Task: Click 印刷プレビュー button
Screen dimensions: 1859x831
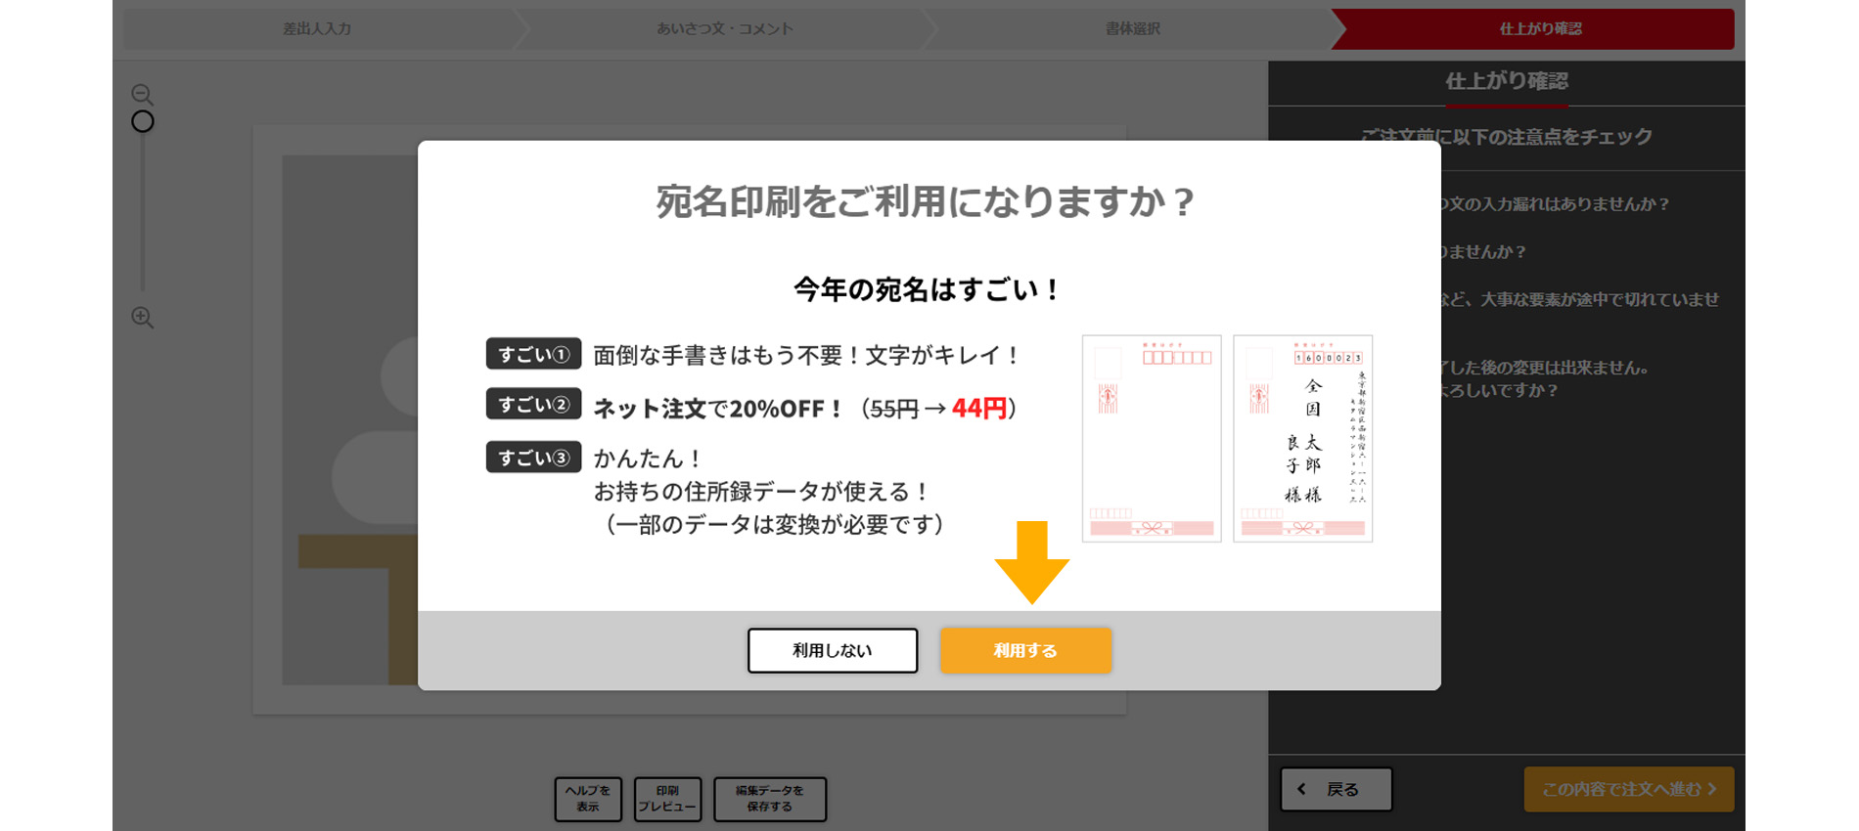Action: tap(667, 799)
